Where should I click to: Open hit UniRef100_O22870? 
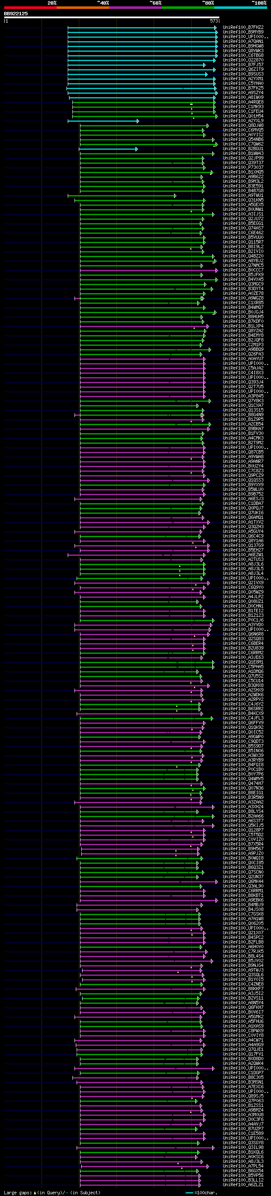click(x=243, y=60)
